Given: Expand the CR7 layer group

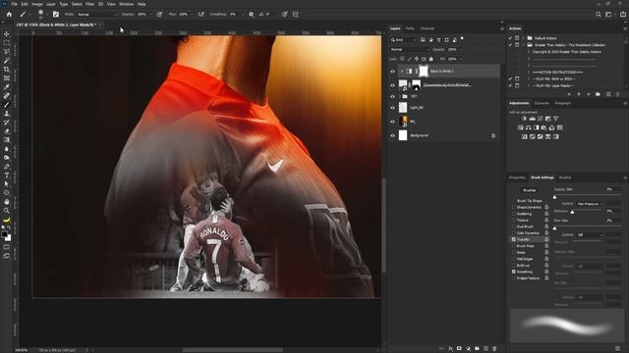Looking at the screenshot, I should coord(400,96).
